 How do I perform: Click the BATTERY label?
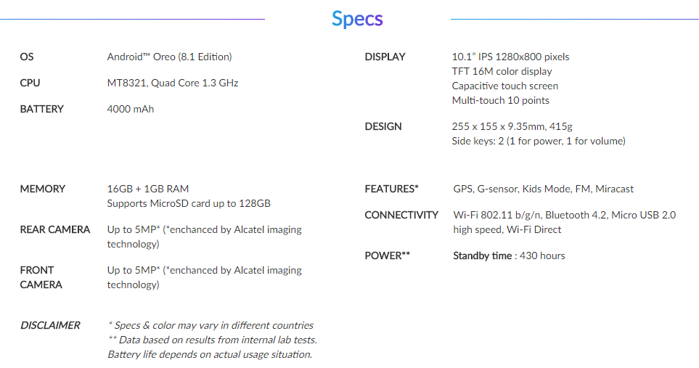[x=42, y=109]
